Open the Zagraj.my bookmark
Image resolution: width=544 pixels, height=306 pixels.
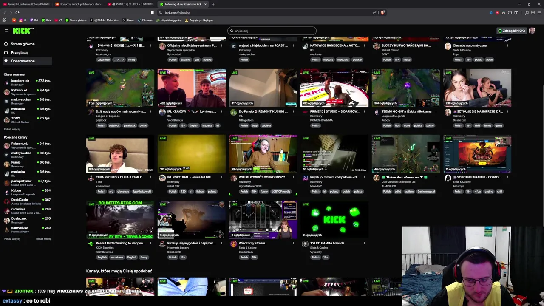coord(199,20)
